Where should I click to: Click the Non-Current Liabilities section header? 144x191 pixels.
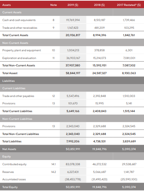click(17, 119)
